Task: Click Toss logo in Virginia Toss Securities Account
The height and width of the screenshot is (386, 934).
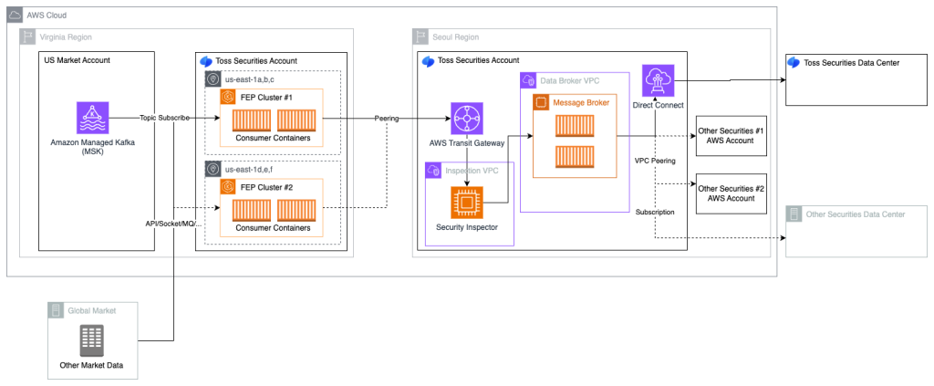Action: pyautogui.click(x=206, y=61)
